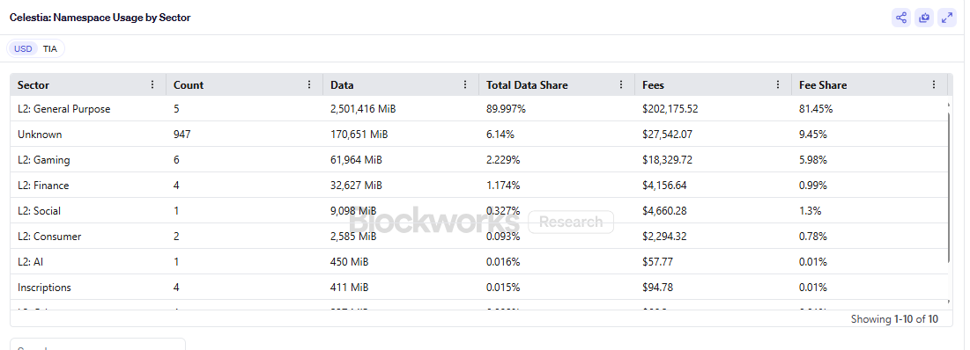Click data value 2,501,416 MiB
This screenshot has height=350, width=970.
click(363, 109)
